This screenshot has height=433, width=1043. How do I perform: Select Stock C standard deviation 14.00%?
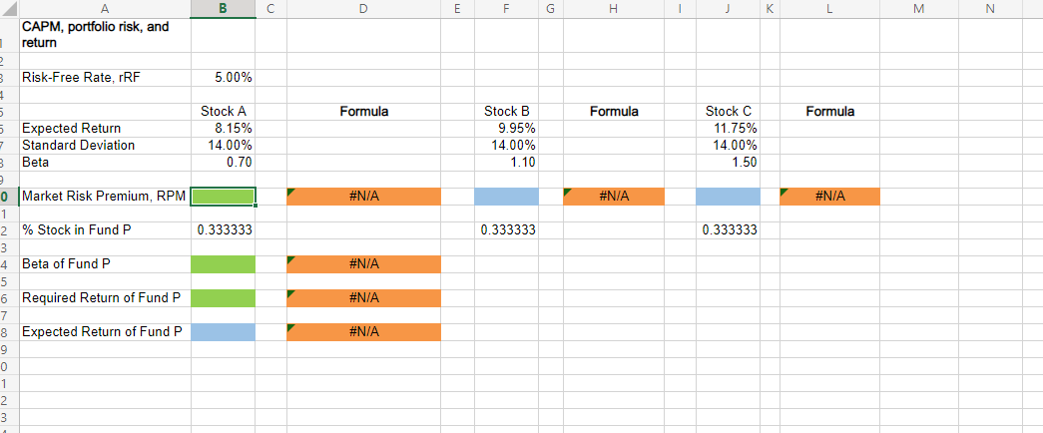728,145
